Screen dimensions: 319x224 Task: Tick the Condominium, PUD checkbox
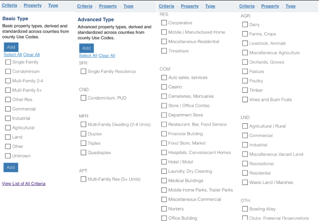pyautogui.click(x=84, y=98)
